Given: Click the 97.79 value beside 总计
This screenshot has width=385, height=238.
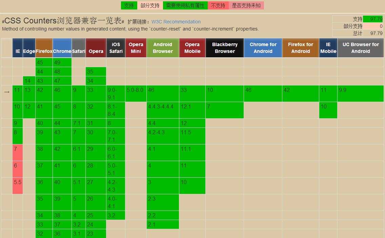Looking at the screenshot, I should (373, 33).
